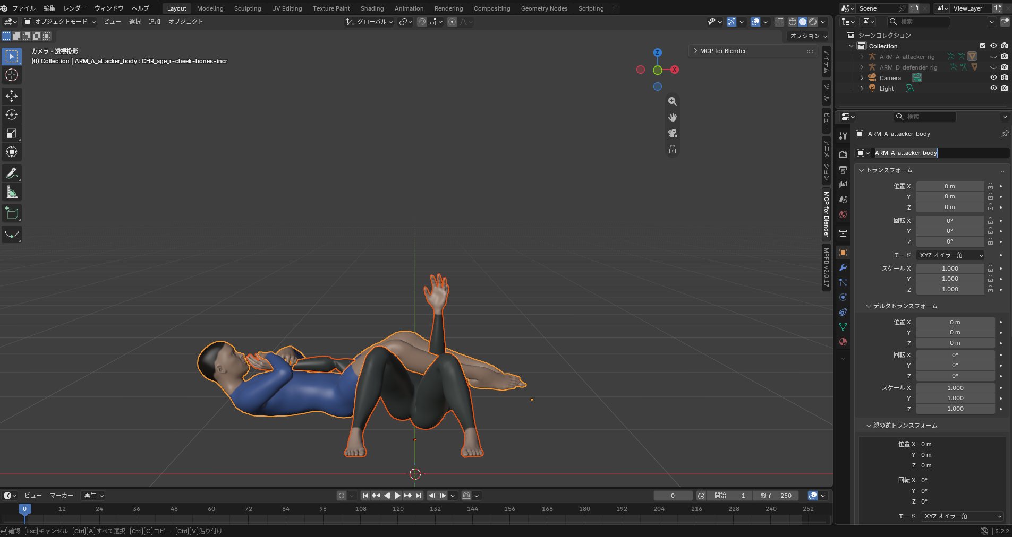Screen dimensions: 1012x537
Task: Click the timeline End frame field
Action: click(x=776, y=496)
